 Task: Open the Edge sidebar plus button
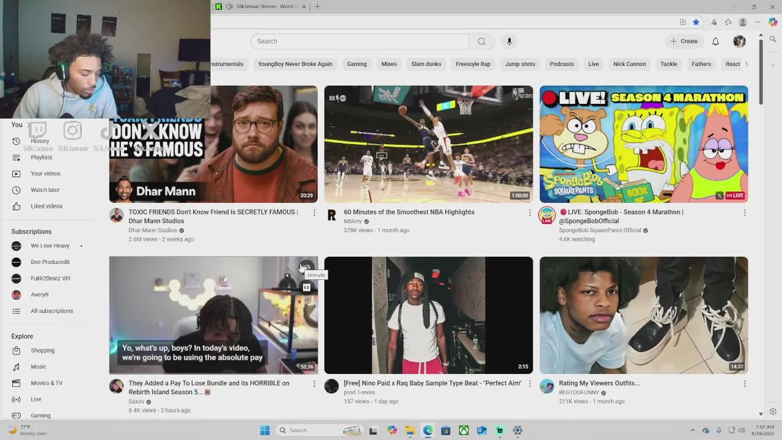773,65
